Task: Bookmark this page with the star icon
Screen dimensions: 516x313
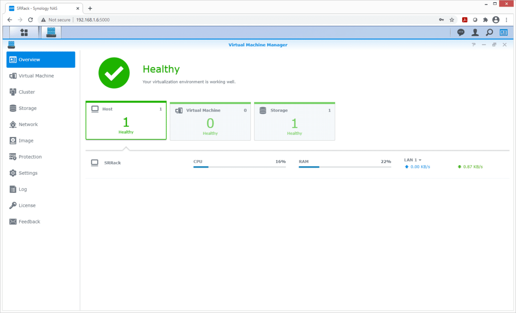Action: 452,20
